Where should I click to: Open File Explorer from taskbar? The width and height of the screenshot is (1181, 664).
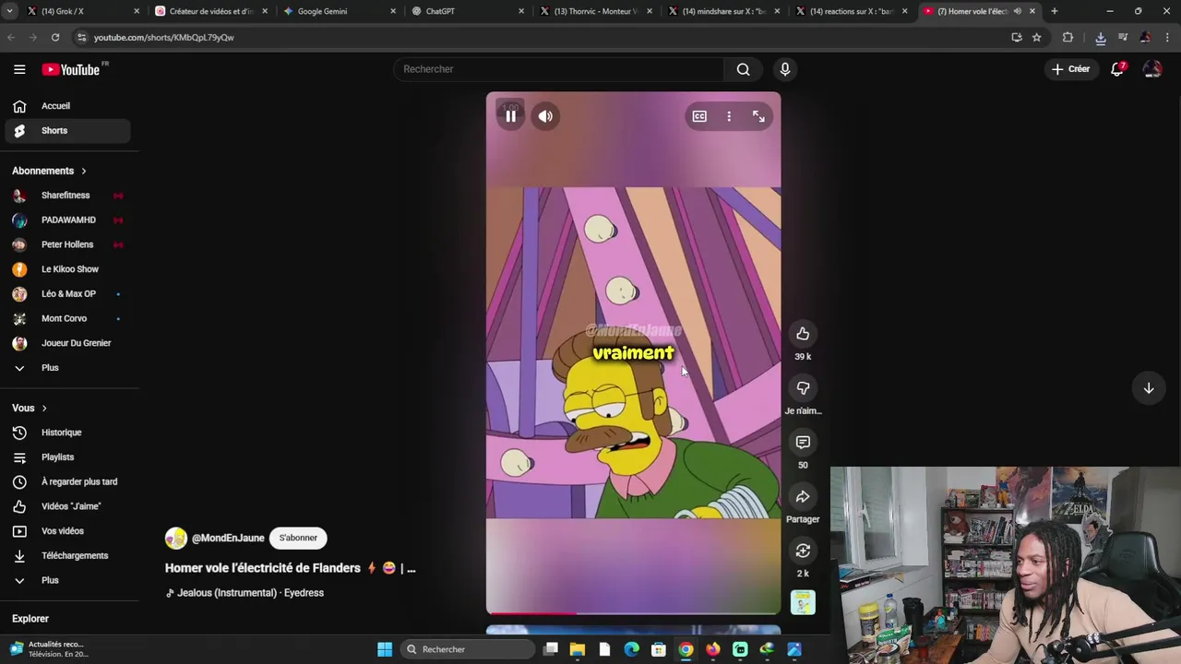coord(578,649)
